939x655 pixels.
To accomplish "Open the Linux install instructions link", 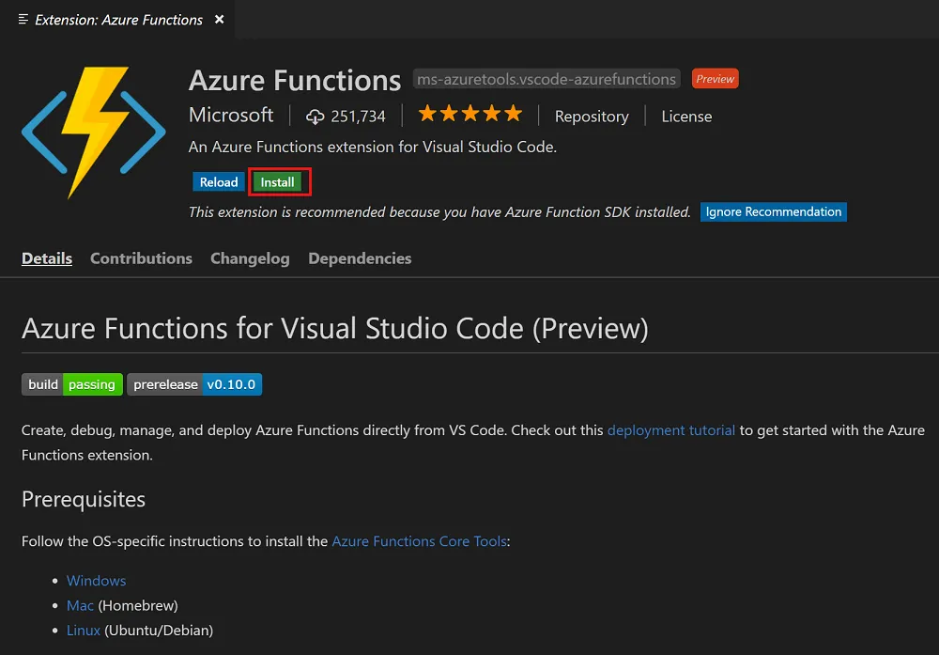I will 84,631.
